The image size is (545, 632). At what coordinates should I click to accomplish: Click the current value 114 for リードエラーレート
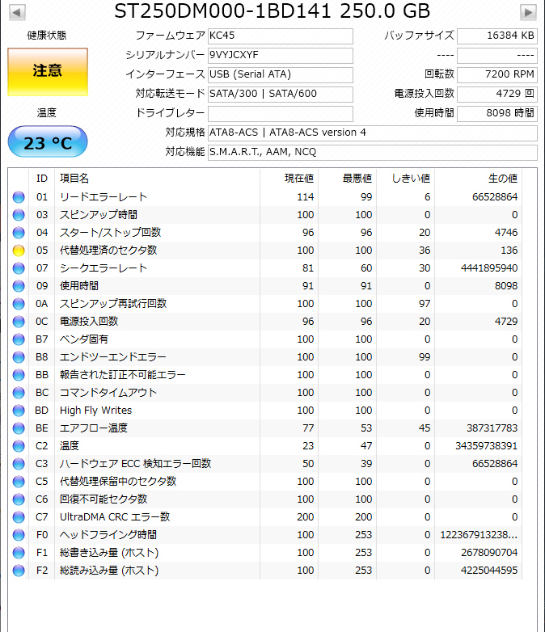click(x=306, y=197)
